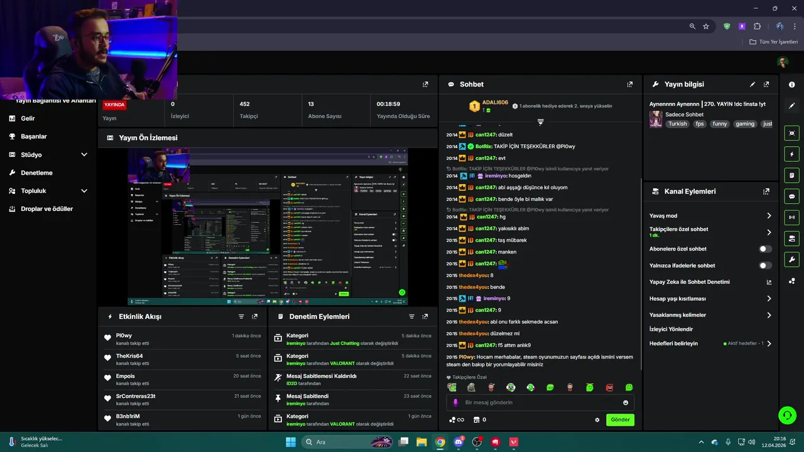
Task: Click the purple microphone icon in chat input
Action: pos(455,402)
